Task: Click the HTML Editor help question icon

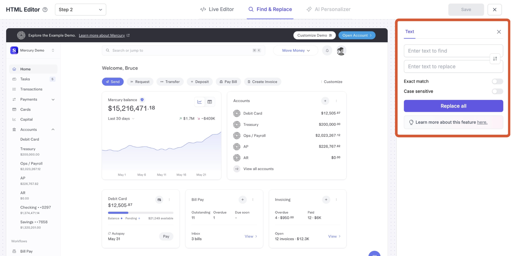Action: 45,10
